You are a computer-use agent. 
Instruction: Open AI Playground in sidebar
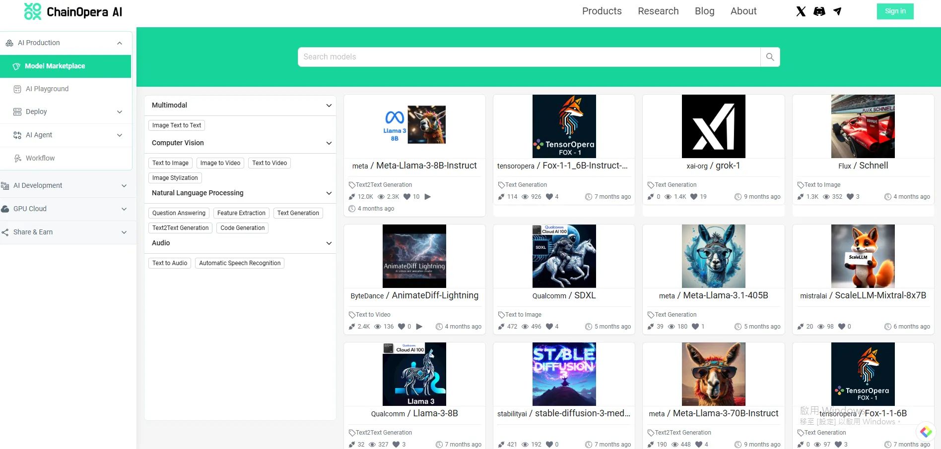[47, 89]
